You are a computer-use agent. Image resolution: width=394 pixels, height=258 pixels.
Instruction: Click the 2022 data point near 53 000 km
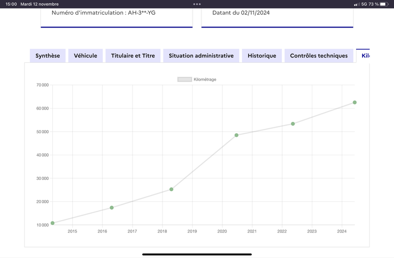click(293, 124)
